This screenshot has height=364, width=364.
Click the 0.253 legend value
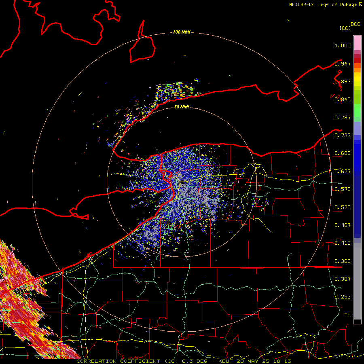coord(343,297)
